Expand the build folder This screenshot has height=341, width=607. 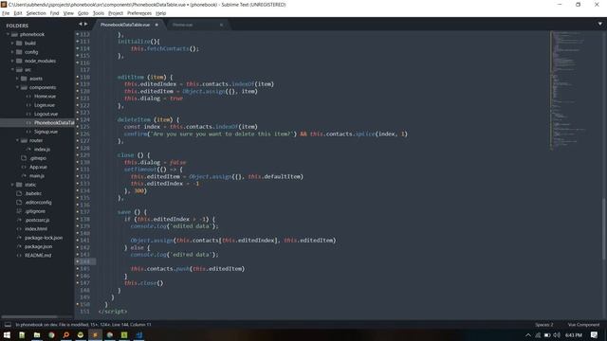(12, 44)
